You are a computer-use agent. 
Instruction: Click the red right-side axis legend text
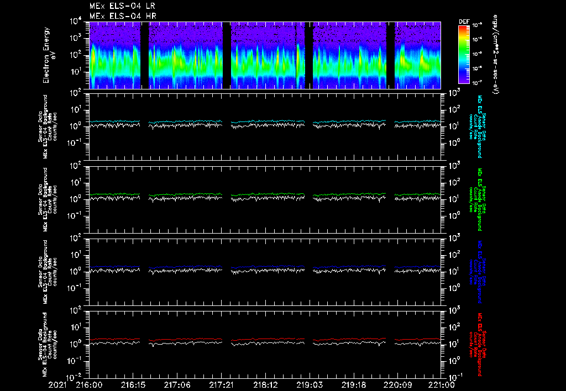tap(478, 344)
